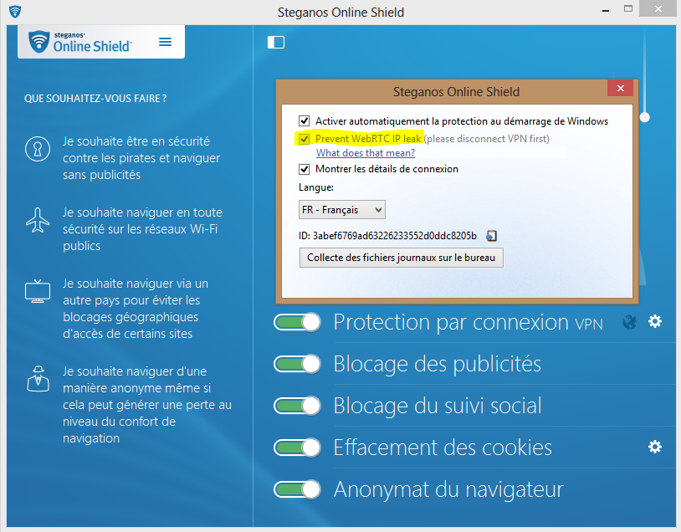Disable Blocage des publicités toggle
This screenshot has width=681, height=532.
tap(298, 364)
